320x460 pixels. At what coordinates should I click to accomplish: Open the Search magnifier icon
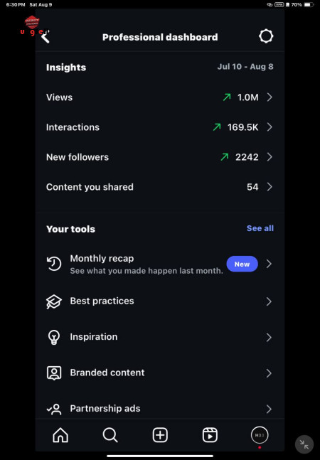click(x=110, y=435)
